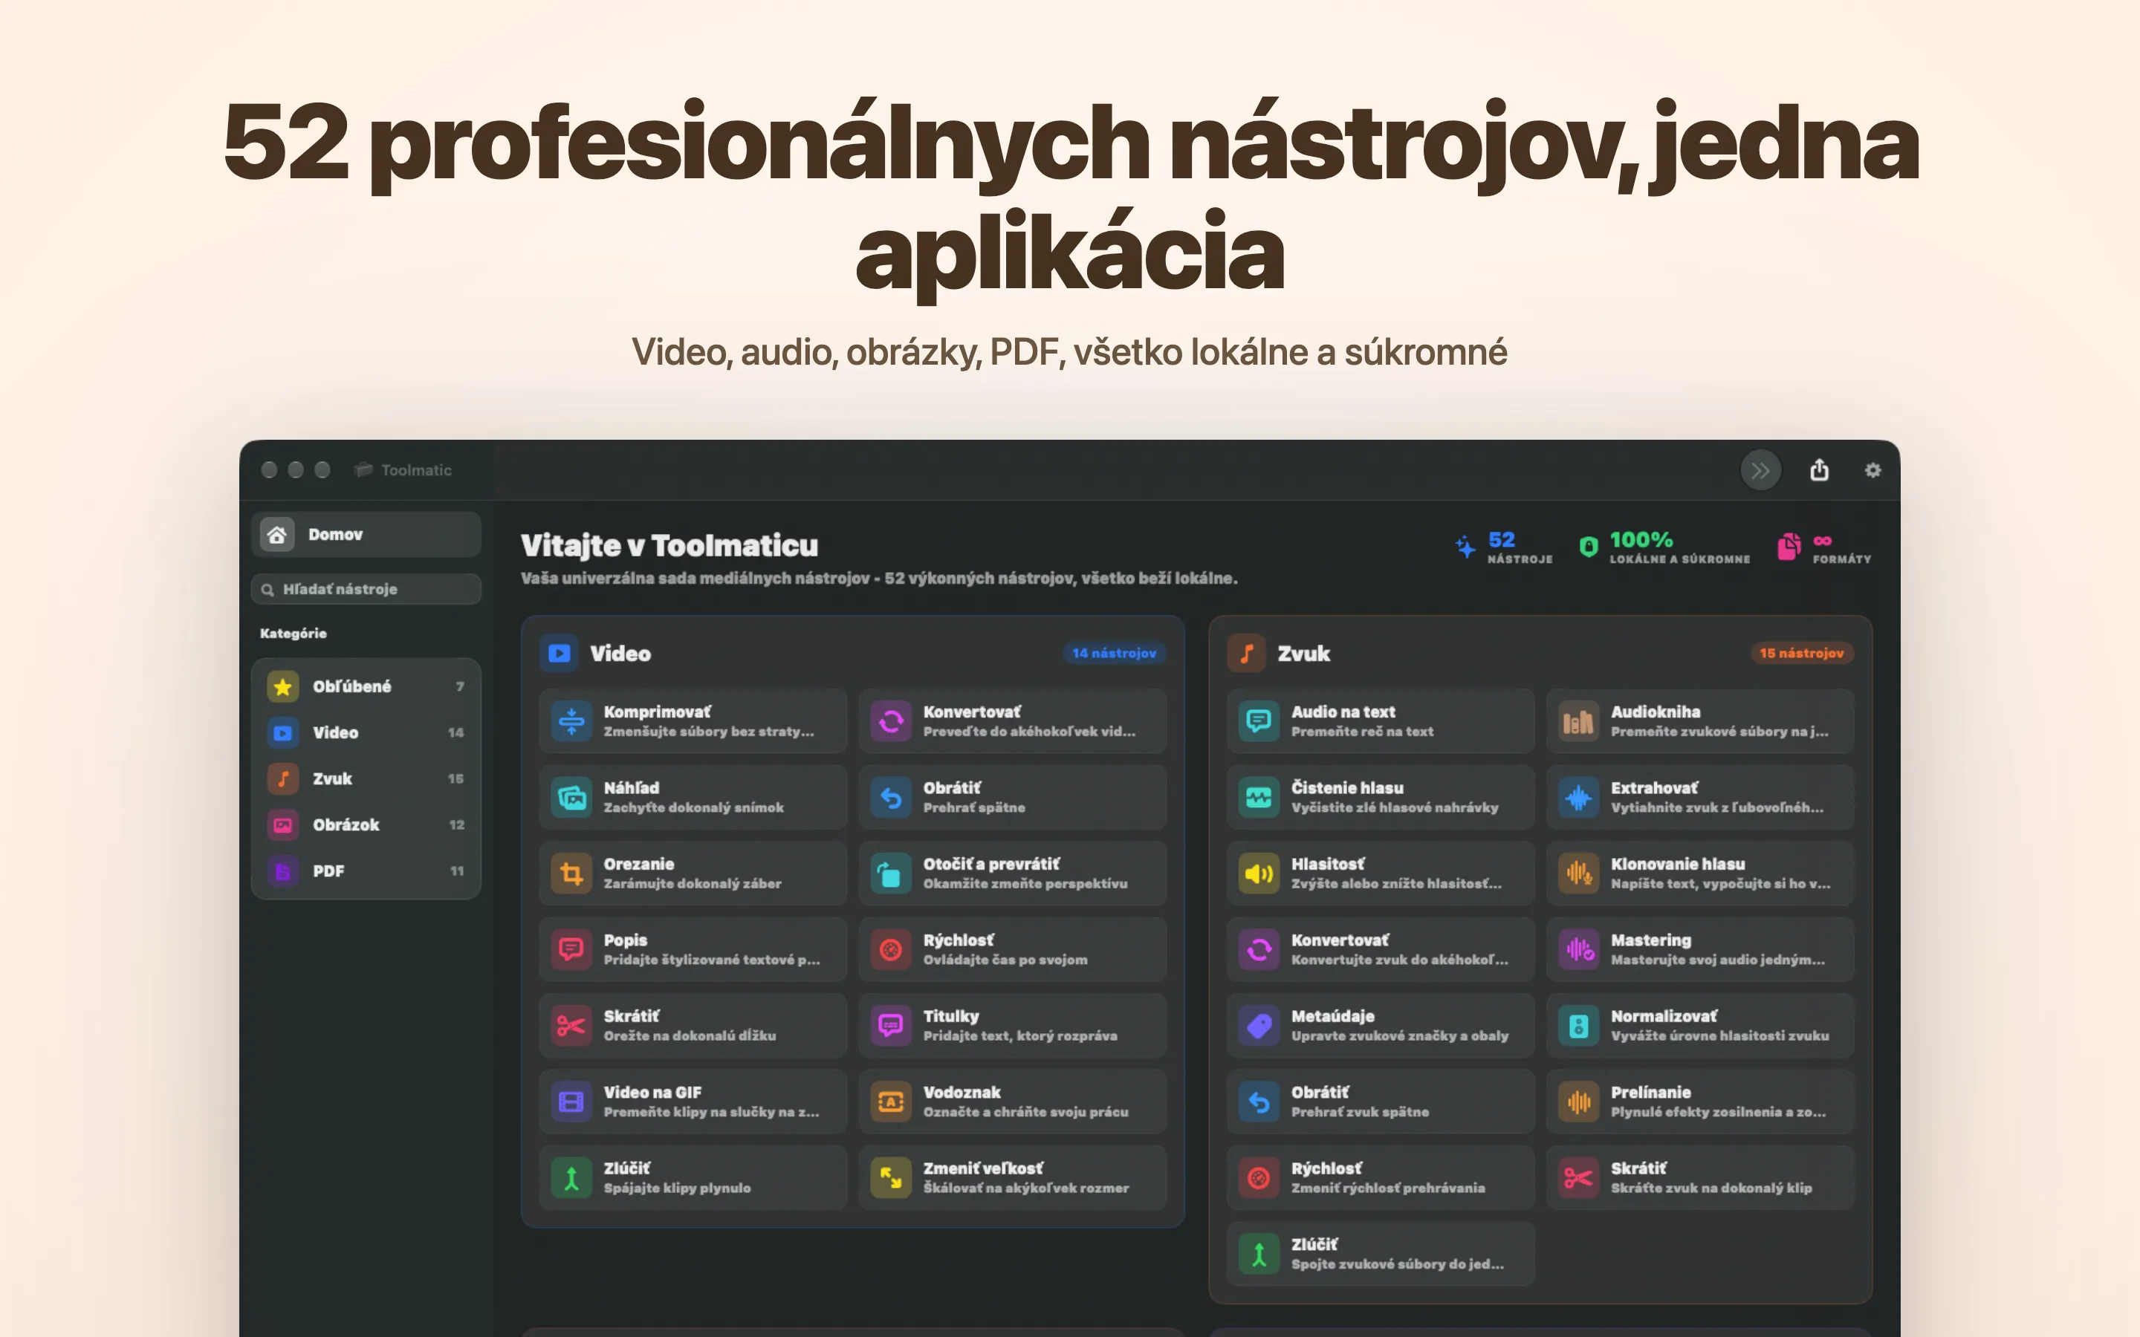Screen dimensions: 2140x1337
Task: Open the Zmeniť veľkosť tool card
Action: coord(1013,1178)
